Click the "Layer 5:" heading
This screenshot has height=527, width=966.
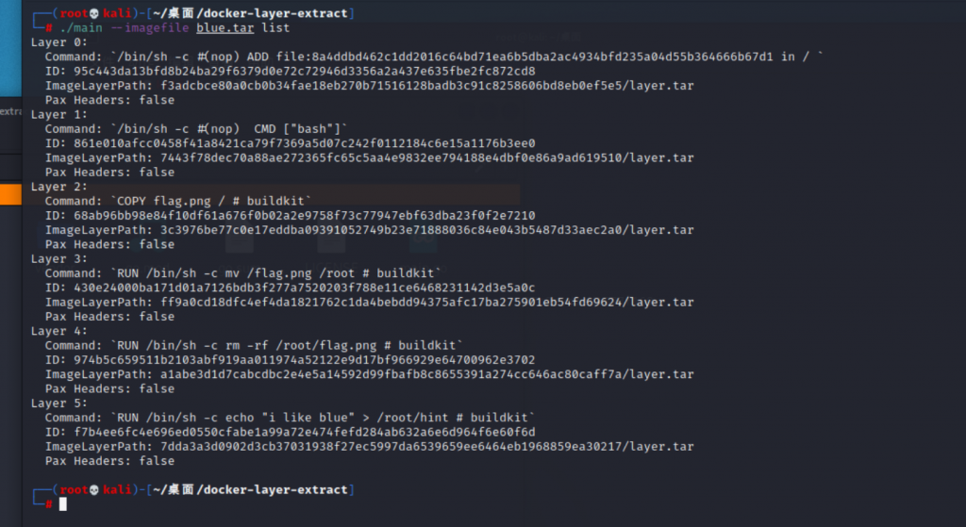[59, 403]
